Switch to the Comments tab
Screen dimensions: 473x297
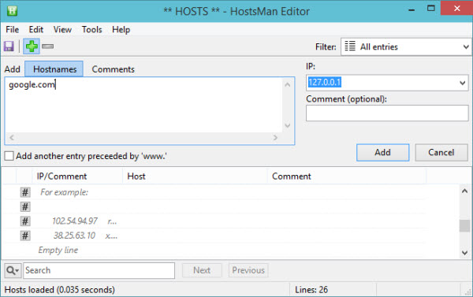(x=113, y=69)
